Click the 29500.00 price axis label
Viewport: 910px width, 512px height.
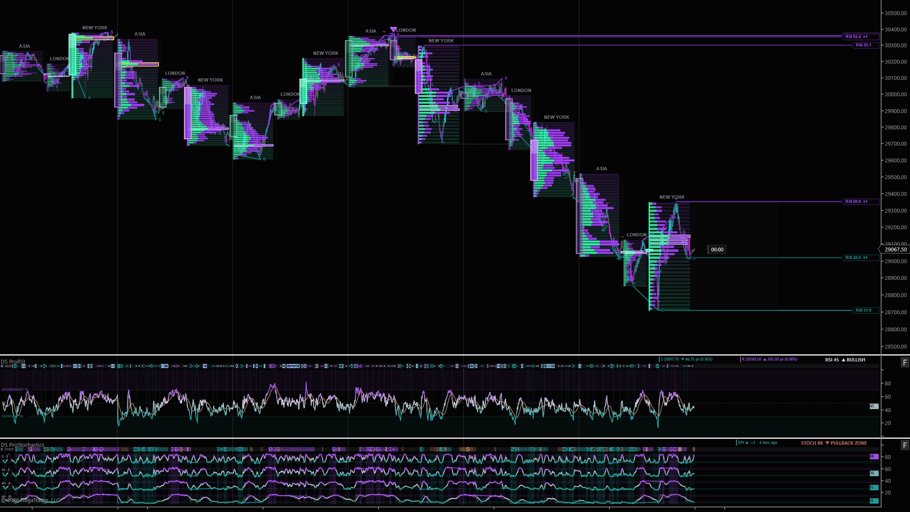[895, 177]
